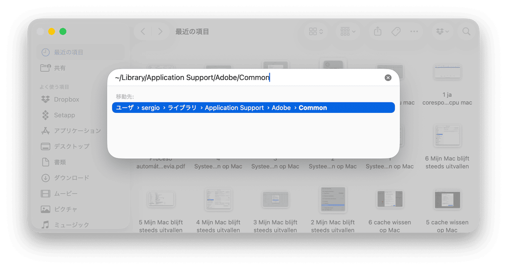
Task: Click the Movies sidebar icon
Action: click(x=45, y=194)
